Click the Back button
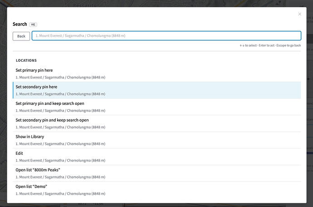This screenshot has width=313, height=207. [x=21, y=36]
